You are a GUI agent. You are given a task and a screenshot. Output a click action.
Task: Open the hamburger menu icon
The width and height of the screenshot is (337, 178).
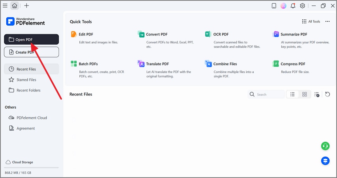5,6
